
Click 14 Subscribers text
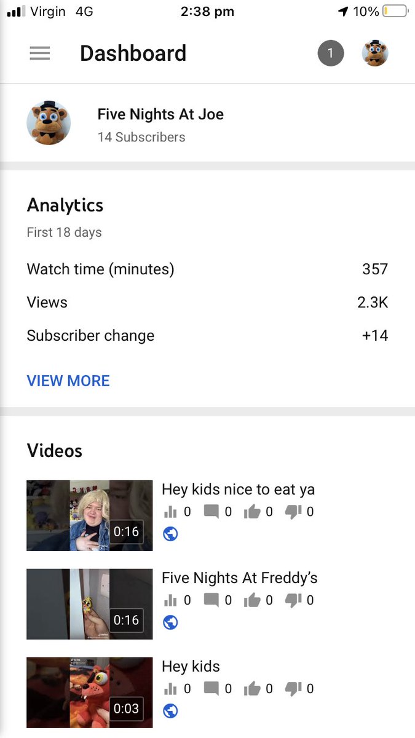[x=141, y=137]
